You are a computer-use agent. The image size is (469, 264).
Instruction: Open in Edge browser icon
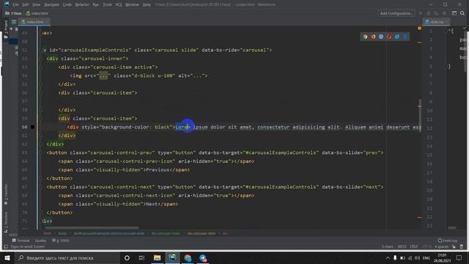tap(405, 37)
